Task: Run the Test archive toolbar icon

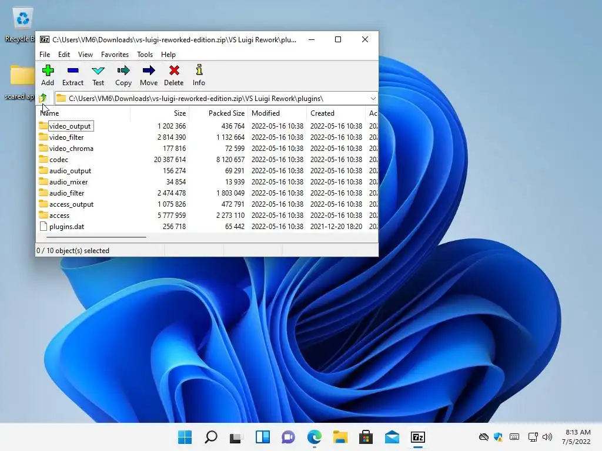Action: pyautogui.click(x=98, y=70)
